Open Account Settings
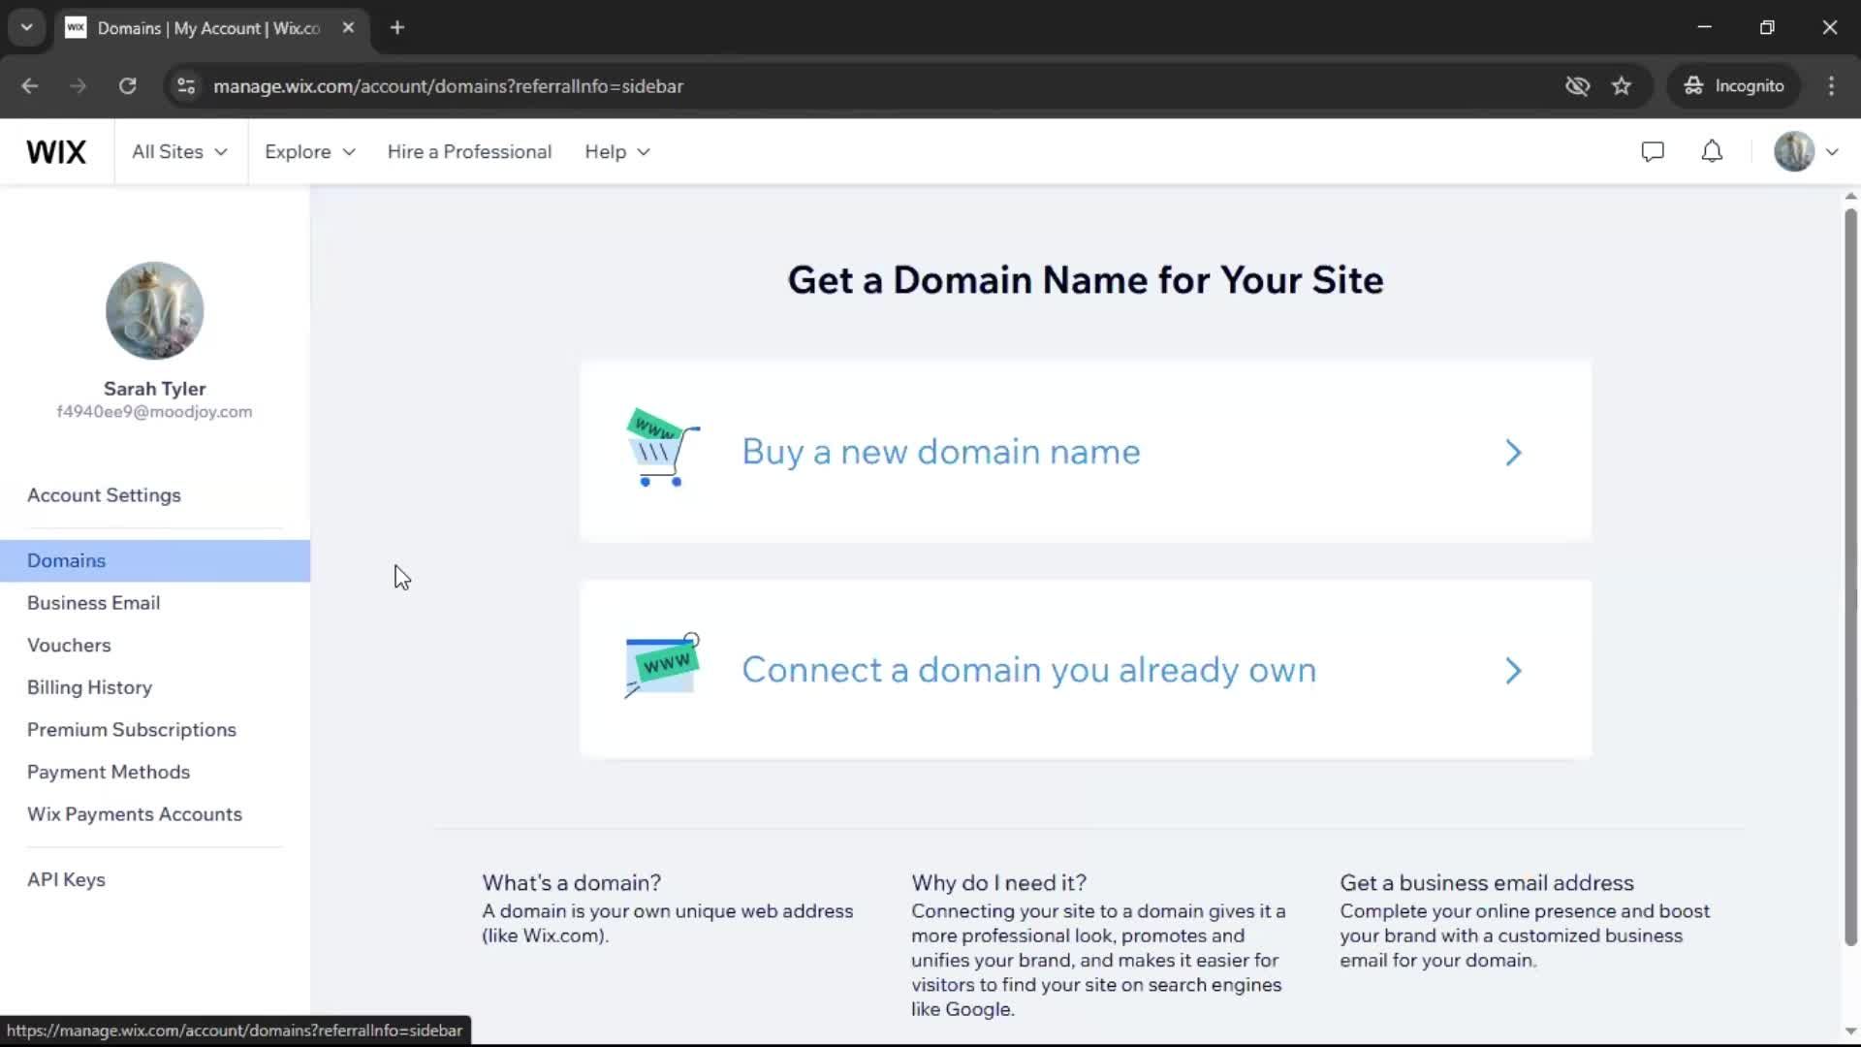This screenshot has height=1047, width=1861. (x=104, y=495)
